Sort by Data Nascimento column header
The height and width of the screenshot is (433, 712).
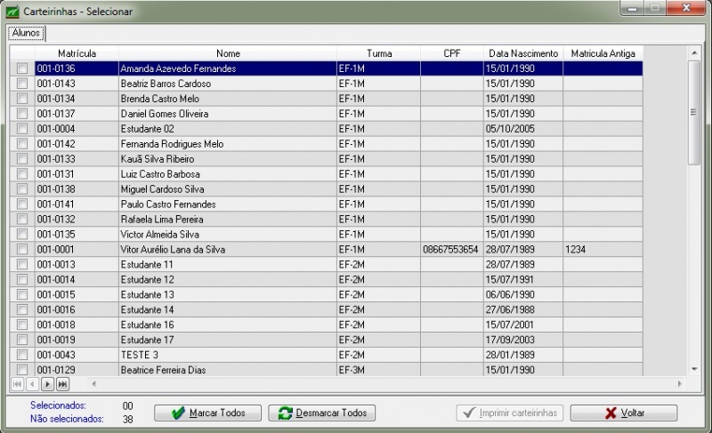[523, 53]
